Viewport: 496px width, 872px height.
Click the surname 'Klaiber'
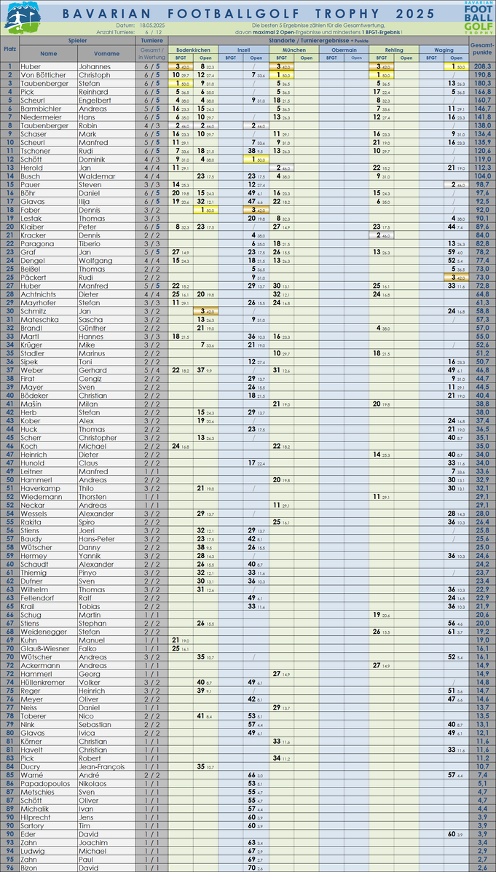[34, 228]
